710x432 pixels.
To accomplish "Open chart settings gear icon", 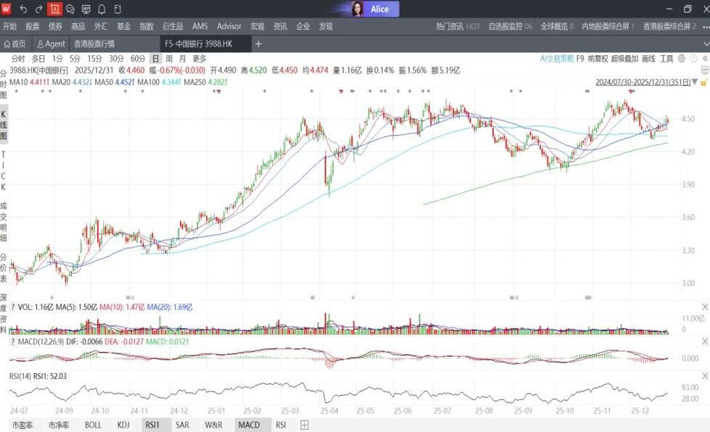I will [x=682, y=59].
